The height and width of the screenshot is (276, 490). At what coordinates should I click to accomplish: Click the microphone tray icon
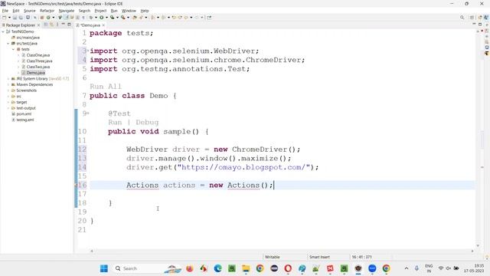(x=416, y=268)
